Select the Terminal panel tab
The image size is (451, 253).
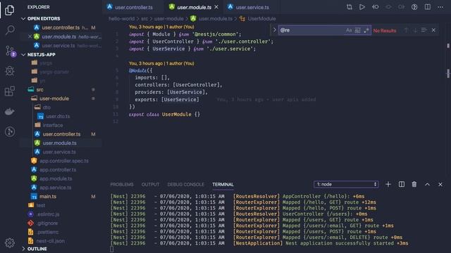(x=223, y=184)
